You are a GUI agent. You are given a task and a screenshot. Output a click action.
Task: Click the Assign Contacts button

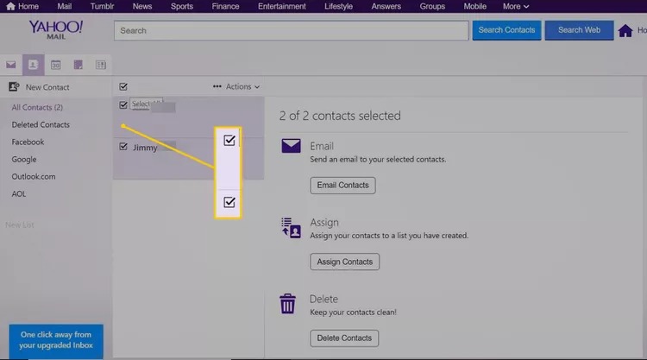344,262
